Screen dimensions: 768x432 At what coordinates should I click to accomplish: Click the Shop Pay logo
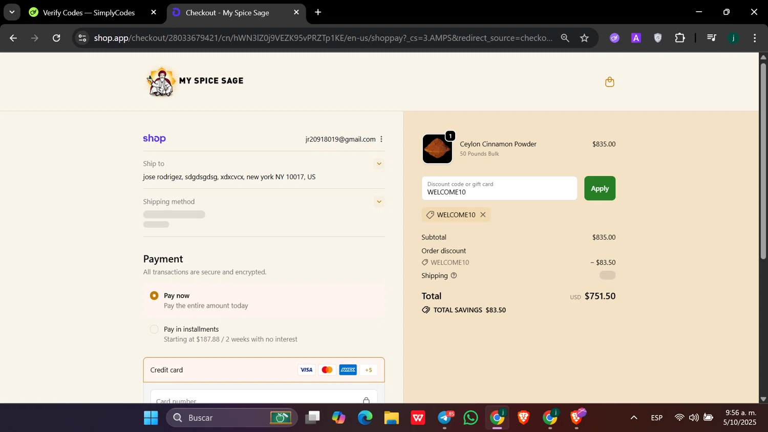point(154,139)
